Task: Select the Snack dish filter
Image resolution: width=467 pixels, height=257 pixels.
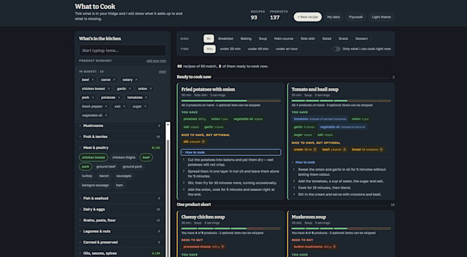Action: 343,38
